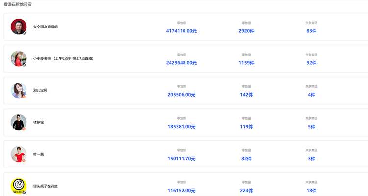Screen dimensions: 368x196
Task: Click sales amount 4174110.00元
Action: (x=182, y=31)
